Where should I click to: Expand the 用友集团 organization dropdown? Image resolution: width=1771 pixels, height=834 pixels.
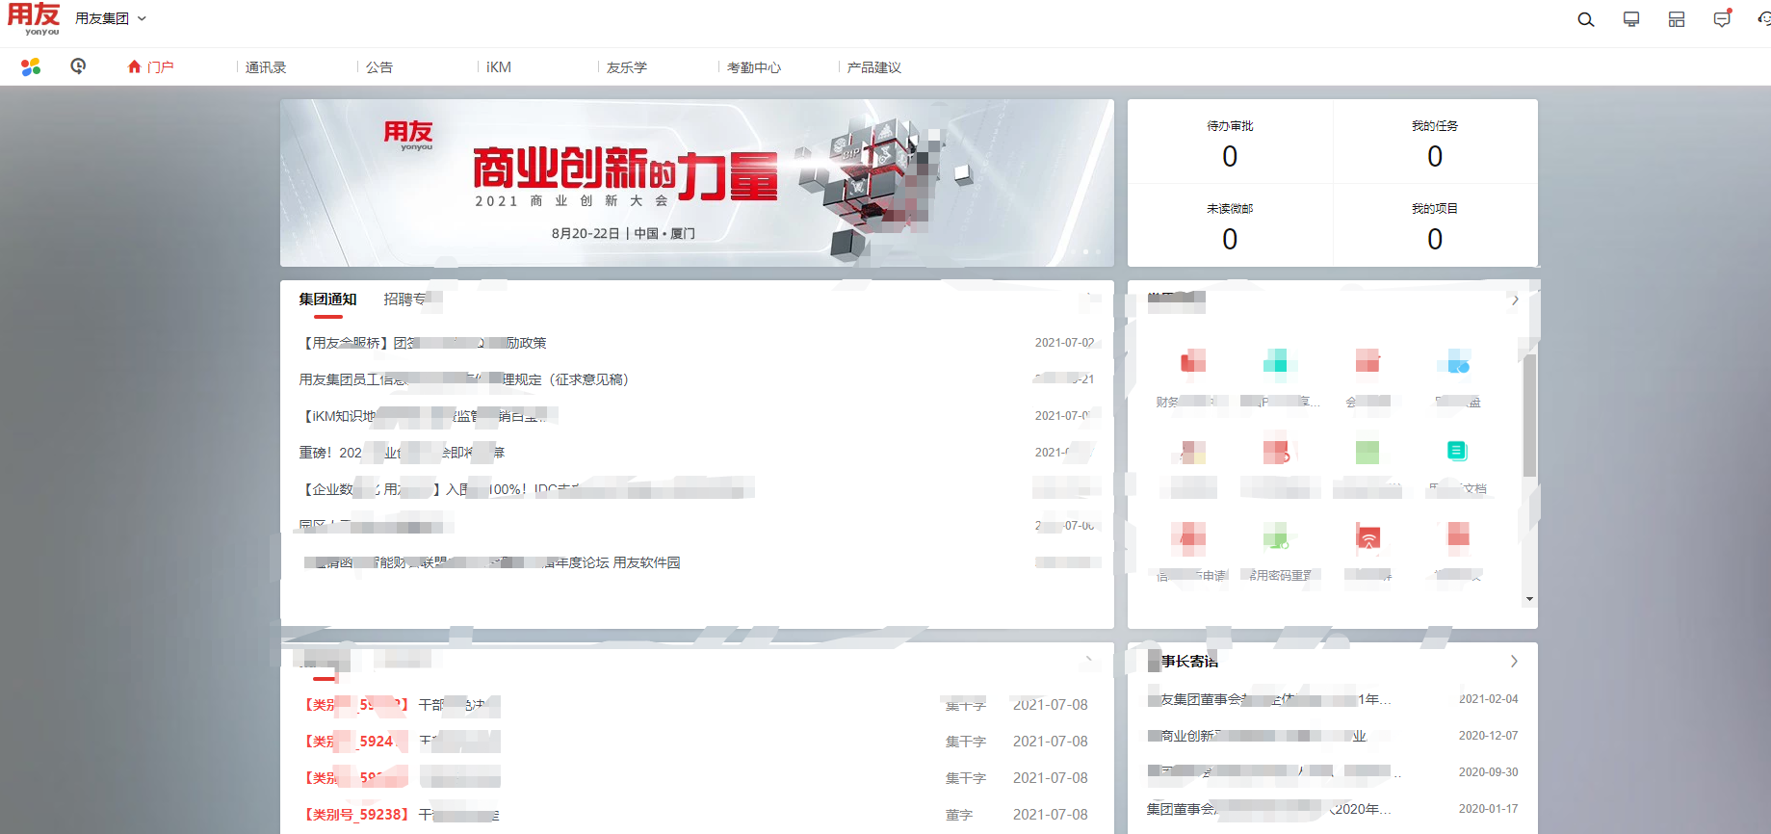[112, 18]
